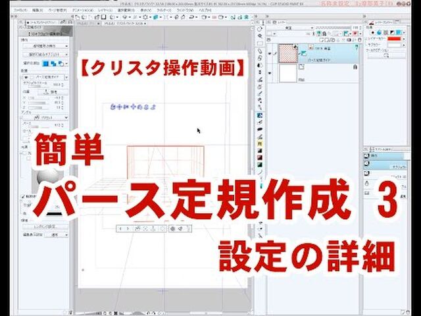Open the angle preset dropdown
This screenshot has width=421, height=316.
tap(45, 118)
